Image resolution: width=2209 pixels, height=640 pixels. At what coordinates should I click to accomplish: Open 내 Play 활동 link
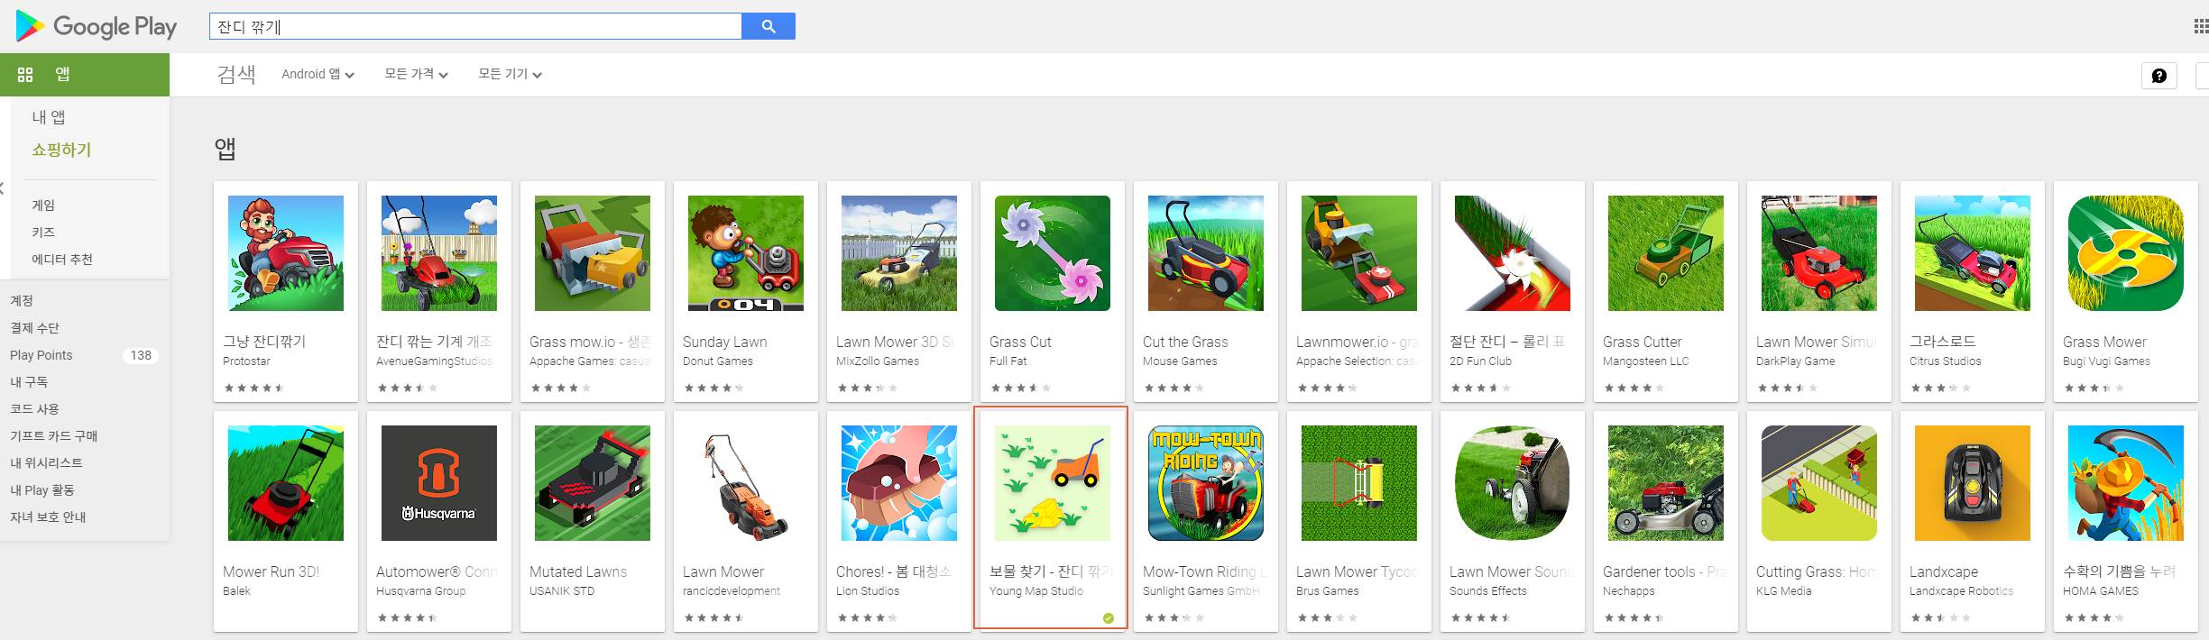[x=42, y=490]
